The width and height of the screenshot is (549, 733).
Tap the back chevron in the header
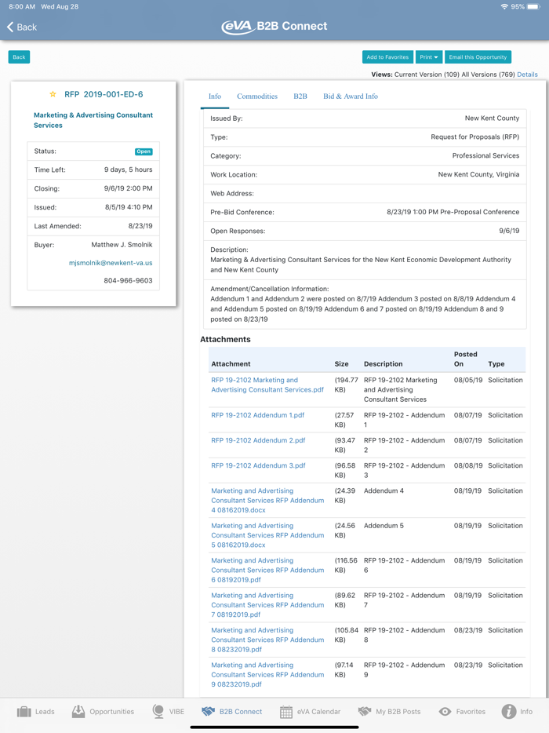[x=10, y=27]
